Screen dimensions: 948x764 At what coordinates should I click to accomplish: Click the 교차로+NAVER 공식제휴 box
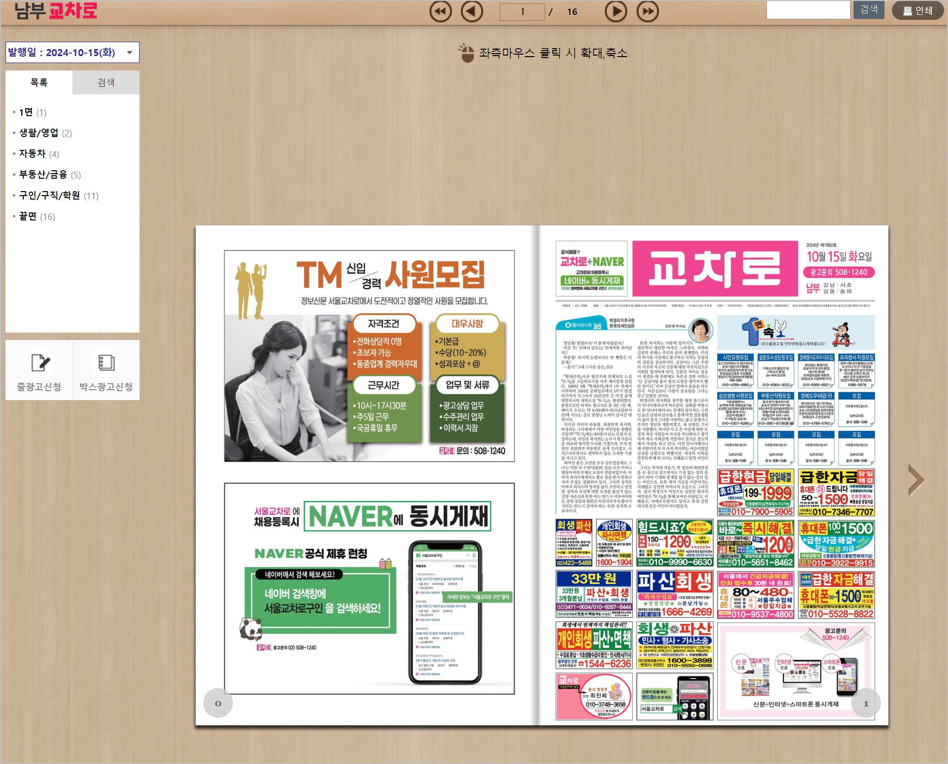click(x=591, y=269)
